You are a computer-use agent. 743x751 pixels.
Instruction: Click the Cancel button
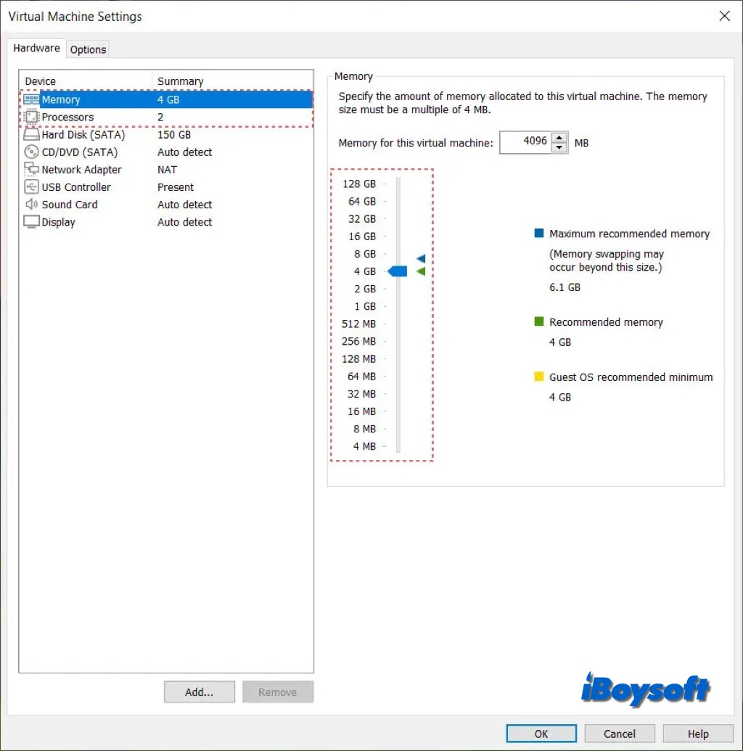coord(620,734)
